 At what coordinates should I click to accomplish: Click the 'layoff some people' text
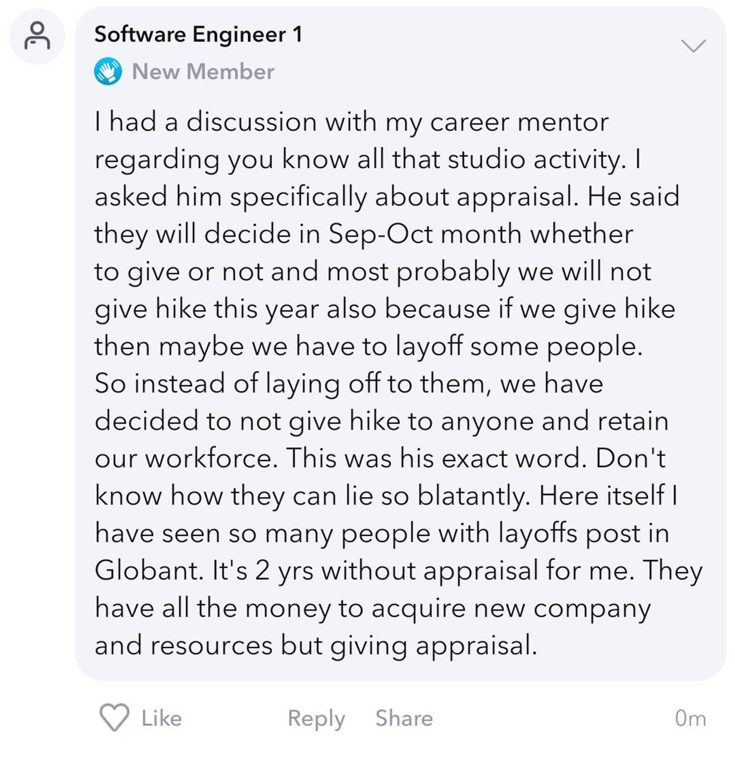(519, 347)
